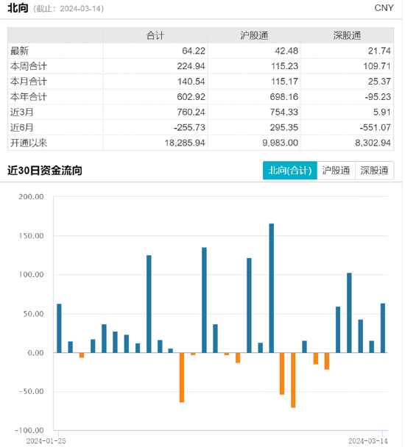Click the last blue bar for 2024-03-14
Image resolution: width=405 pixels, height=447 pixels.
[x=383, y=328]
